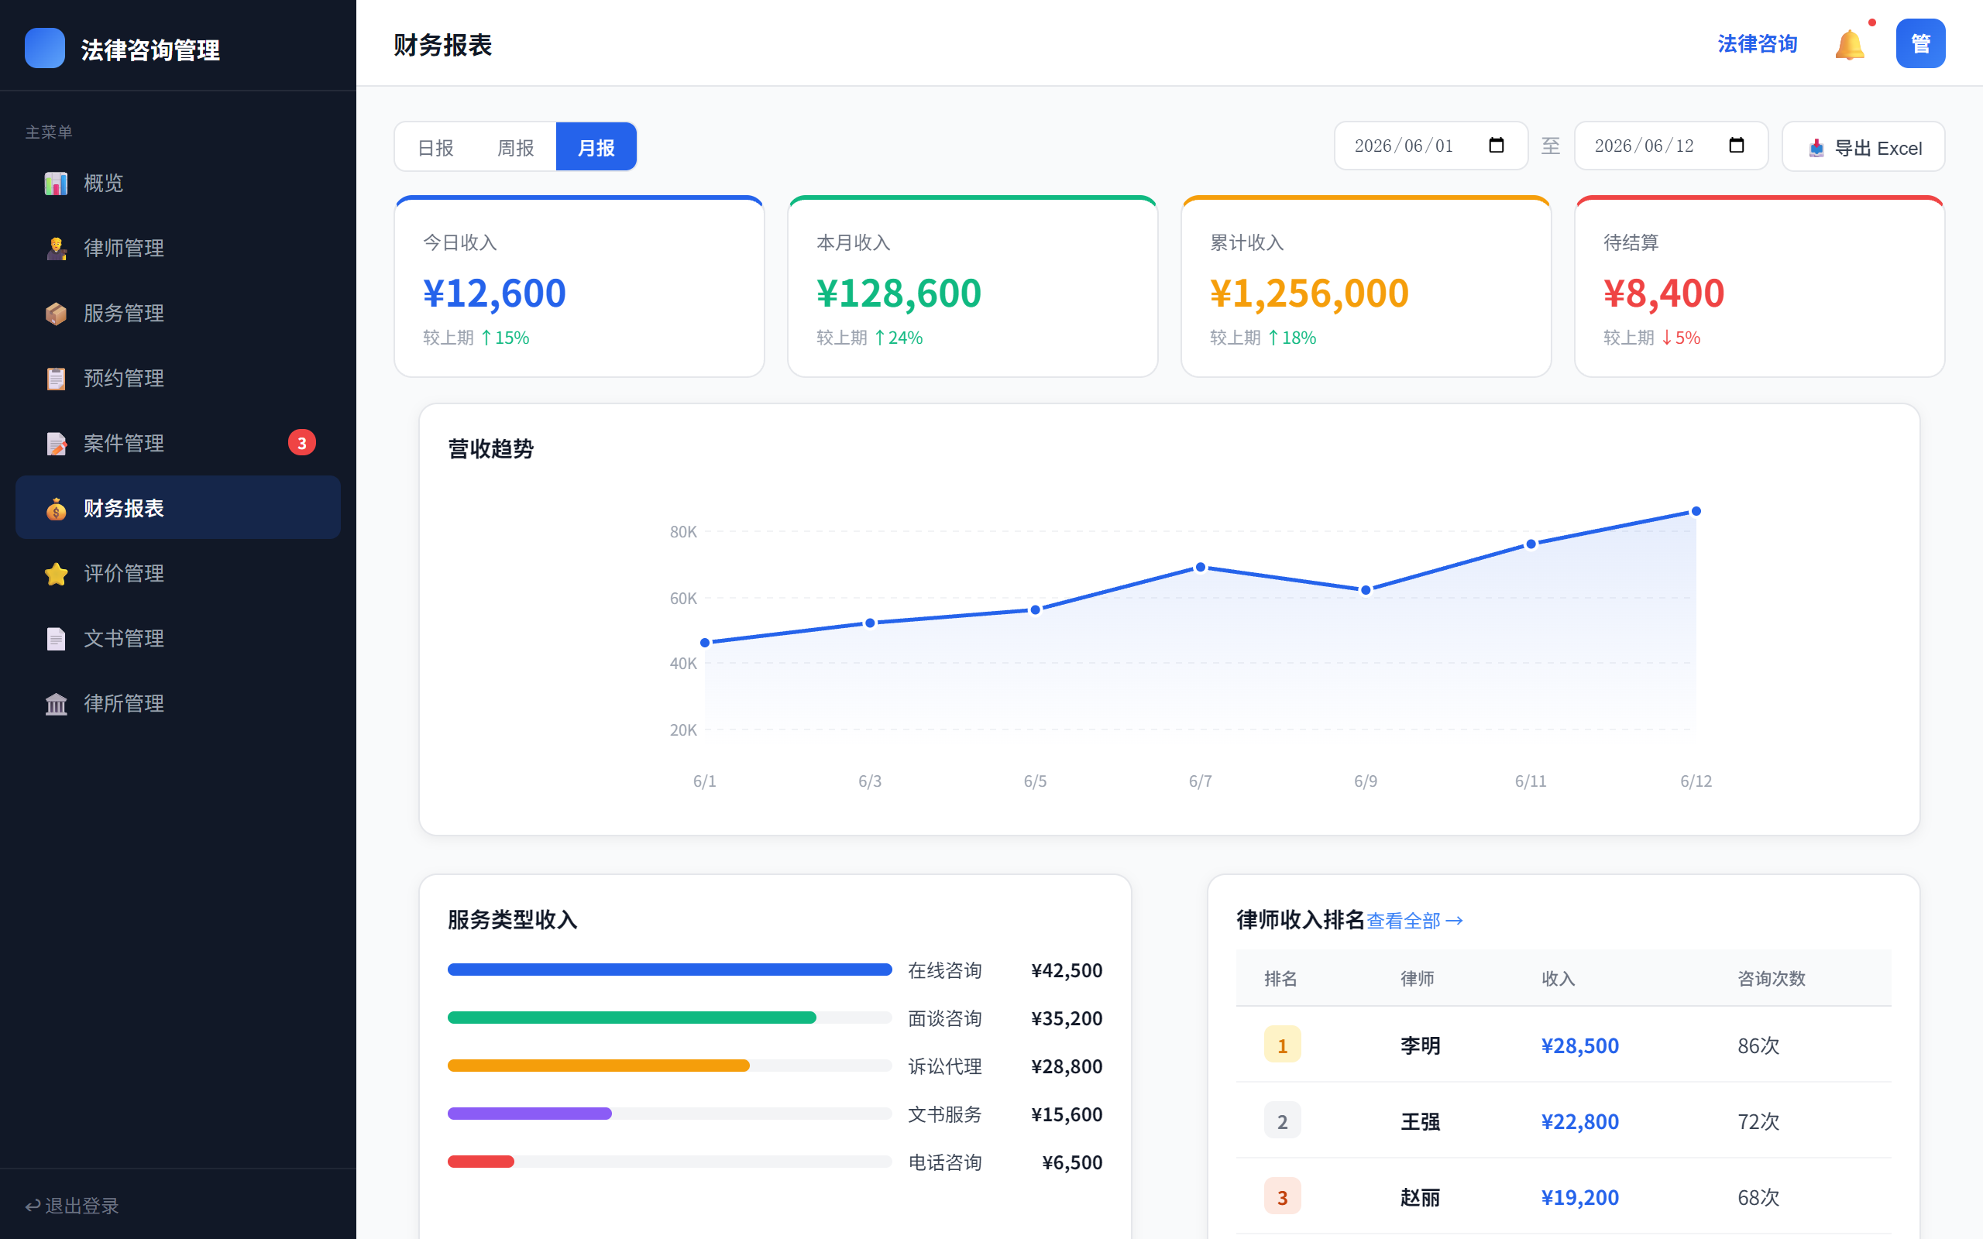Click the 6/7 data point on chart
This screenshot has height=1239, width=1983.
tap(1201, 567)
